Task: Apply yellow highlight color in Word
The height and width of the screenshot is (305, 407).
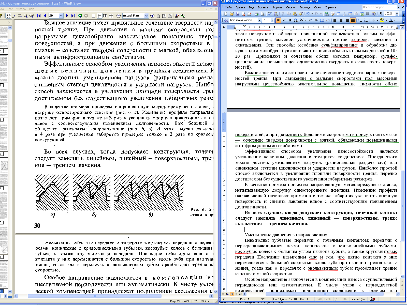Action: [382, 20]
